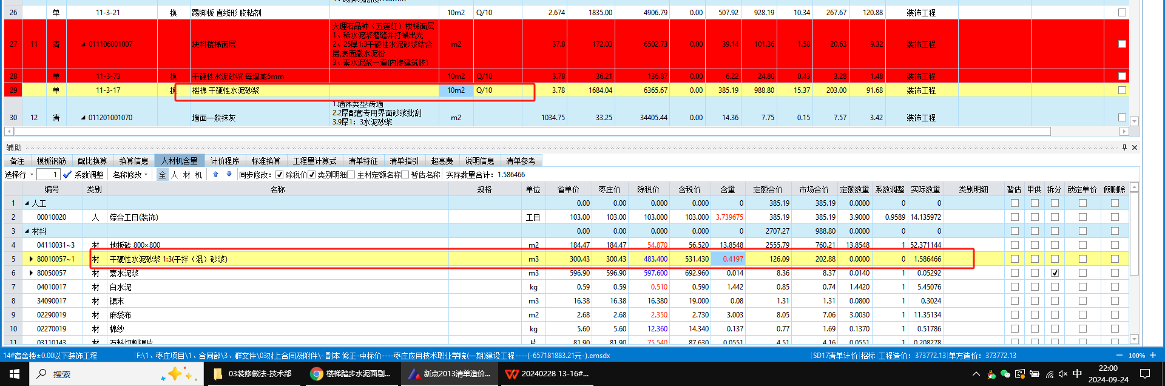Screen dimensions: 1165x386
Task: Check 甲供 checkbox for 地板砖 800×800 row
Action: pos(1035,245)
